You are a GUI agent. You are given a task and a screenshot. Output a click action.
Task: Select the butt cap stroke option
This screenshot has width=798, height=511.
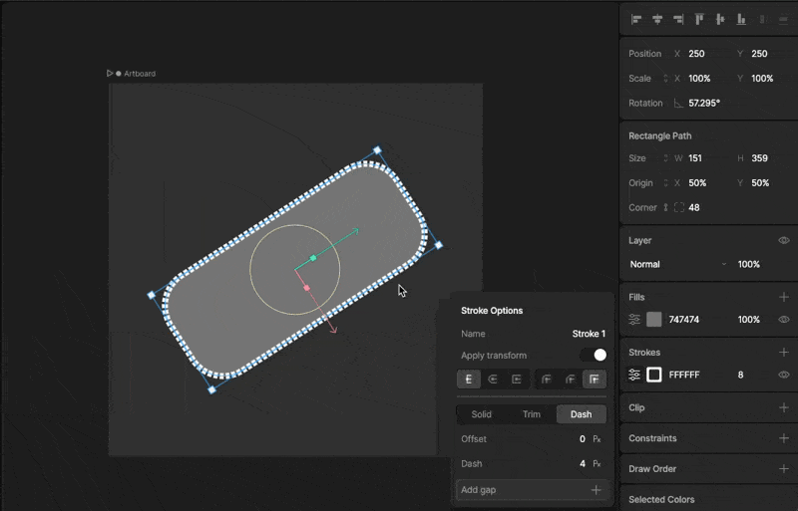[x=469, y=379]
